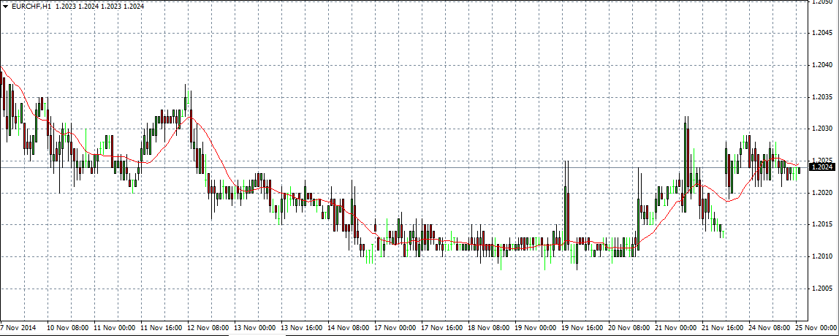Viewport: 839px width, 336px height.
Task: Click the 1.2040 price axis label
Action: coord(823,65)
